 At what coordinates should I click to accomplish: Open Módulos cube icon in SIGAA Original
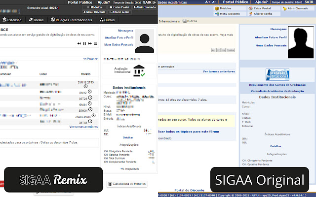[x=217, y=8]
